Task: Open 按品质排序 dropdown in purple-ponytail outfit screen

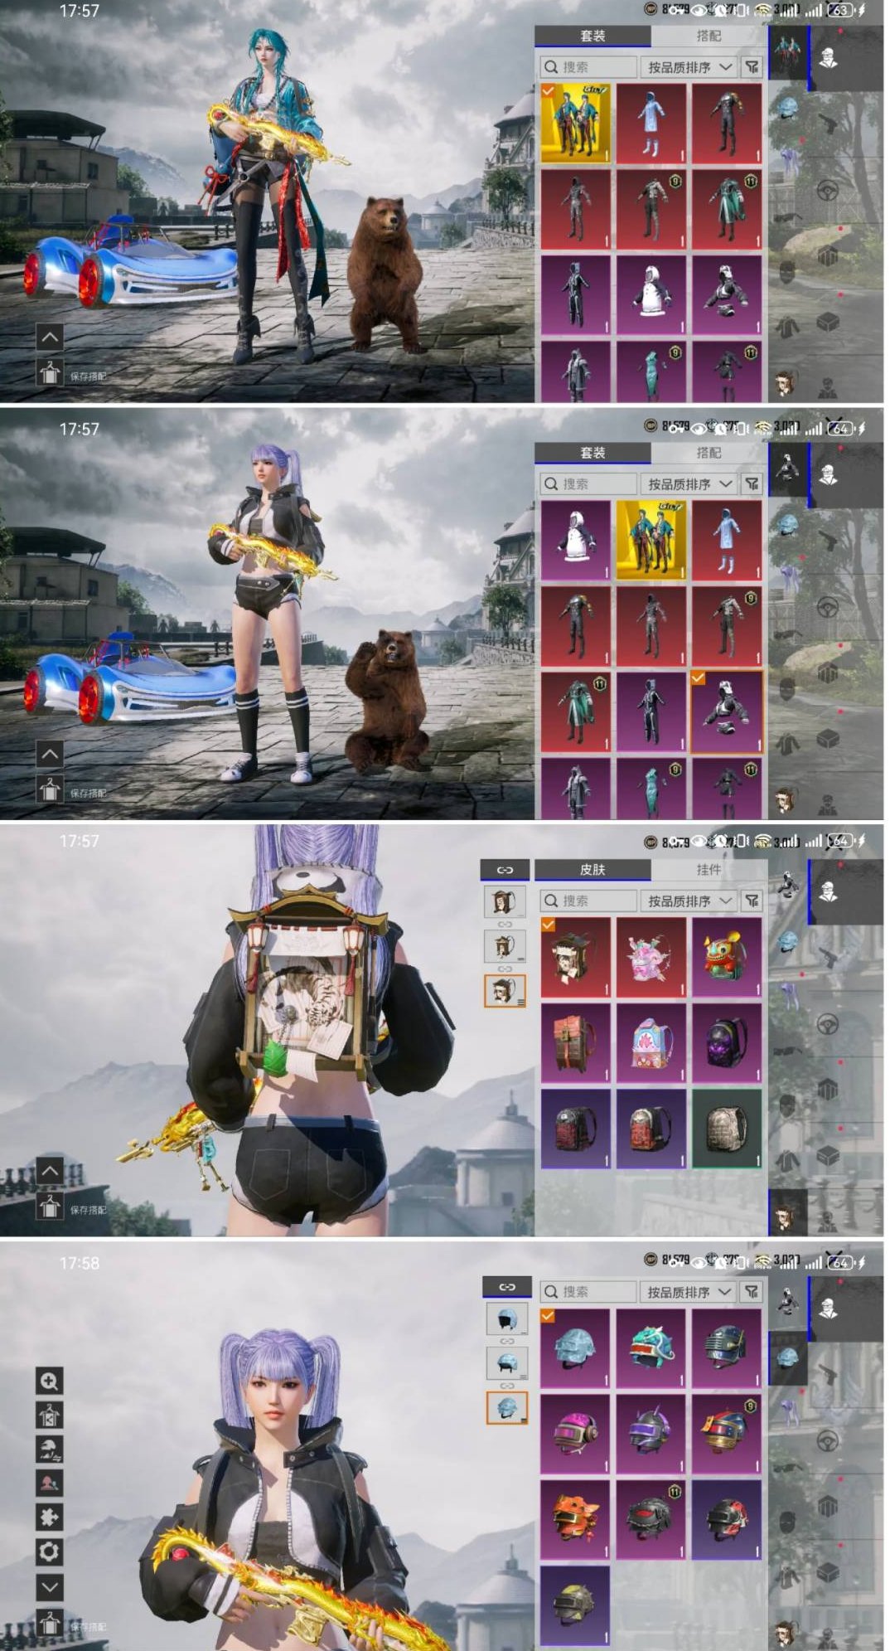Action: [689, 483]
